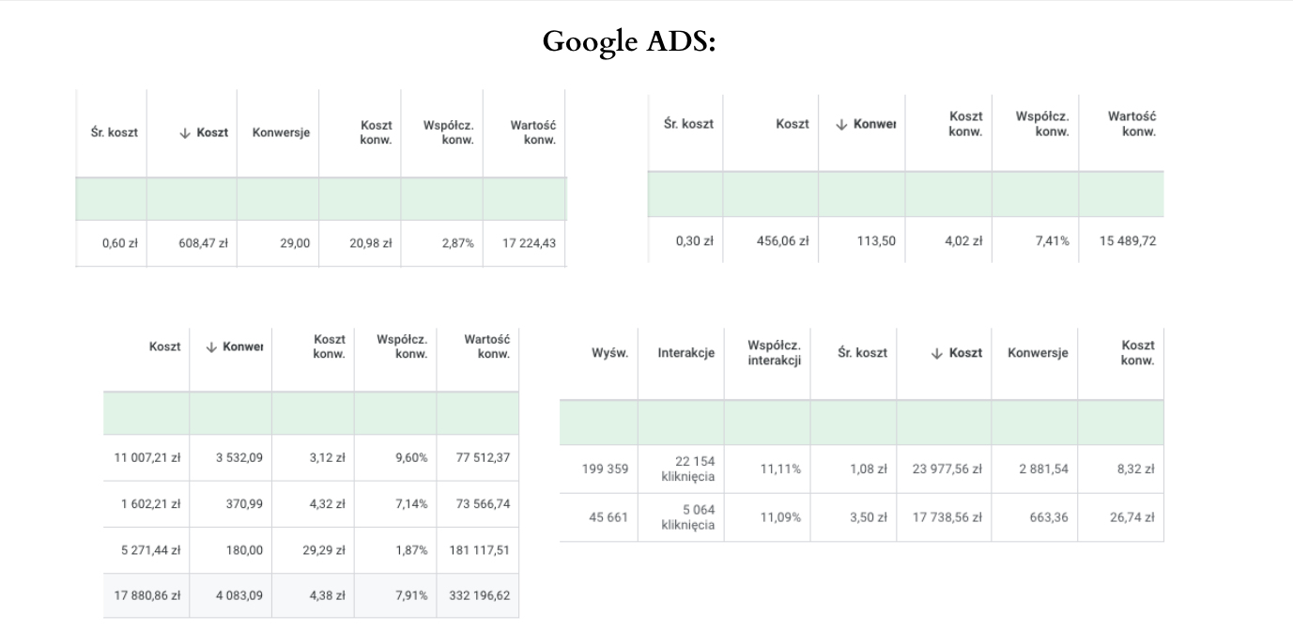
Task: Click the sort arrow next to Konwer in top-right table
Action: [842, 124]
